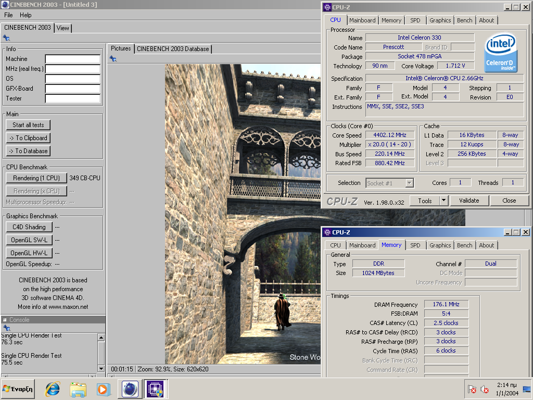The height and width of the screenshot is (400, 533).
Task: Open the SPD tab in the upper CPU-Z window
Action: click(x=415, y=20)
